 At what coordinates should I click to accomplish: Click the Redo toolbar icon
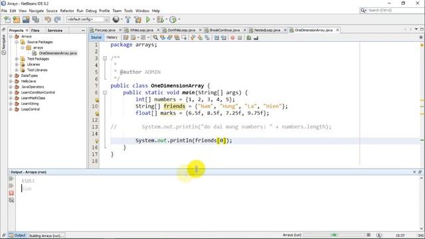click(57, 19)
